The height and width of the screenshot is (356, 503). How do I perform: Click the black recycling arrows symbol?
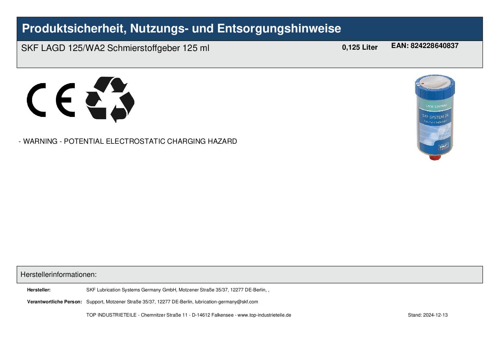(x=110, y=99)
